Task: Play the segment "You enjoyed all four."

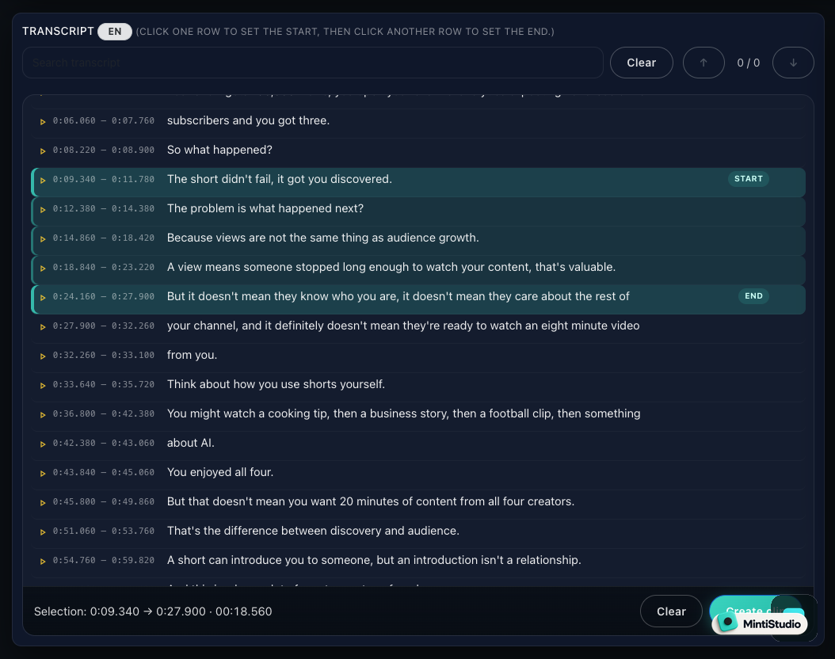Action: [43, 473]
